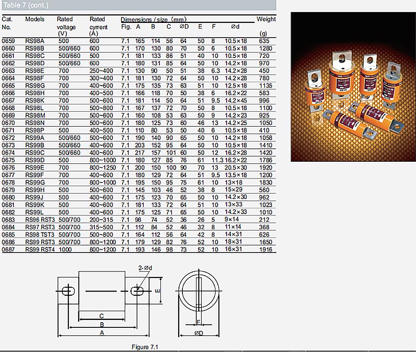Select weight value "1100"
The image size is (416, 352).
(x=266, y=108)
